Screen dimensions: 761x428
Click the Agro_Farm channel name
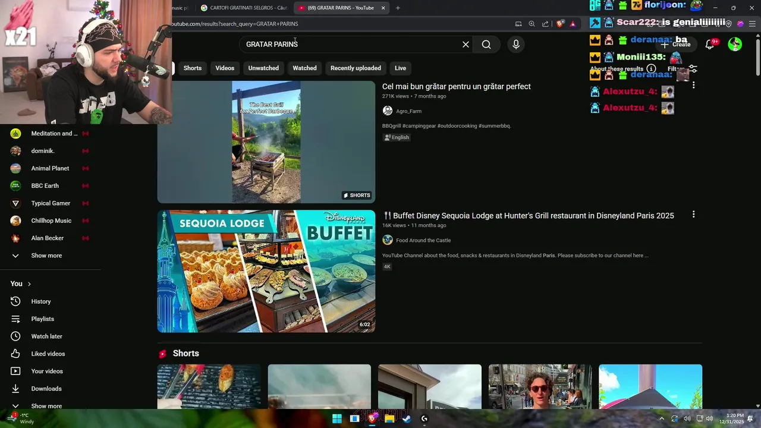[408, 111]
